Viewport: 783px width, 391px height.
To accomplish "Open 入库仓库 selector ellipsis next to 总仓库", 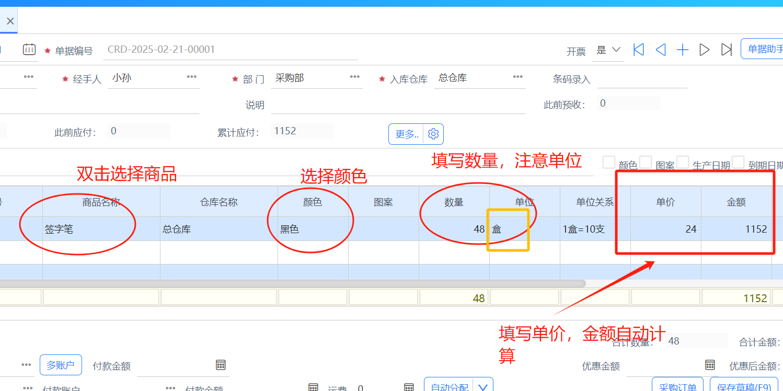I will click(x=518, y=77).
